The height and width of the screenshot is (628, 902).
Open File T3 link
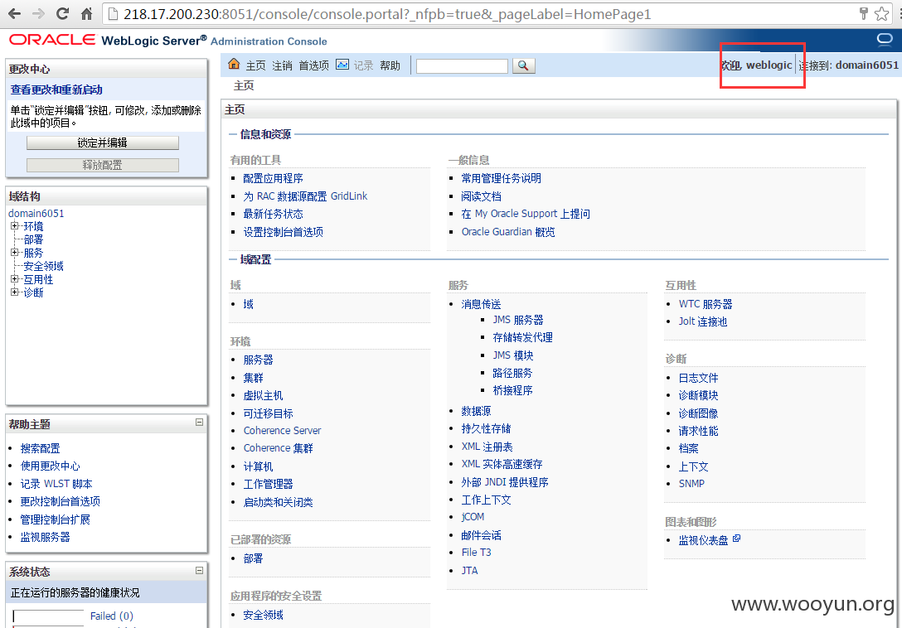pos(477,553)
